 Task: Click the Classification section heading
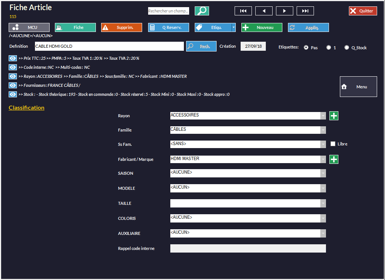tap(26, 108)
